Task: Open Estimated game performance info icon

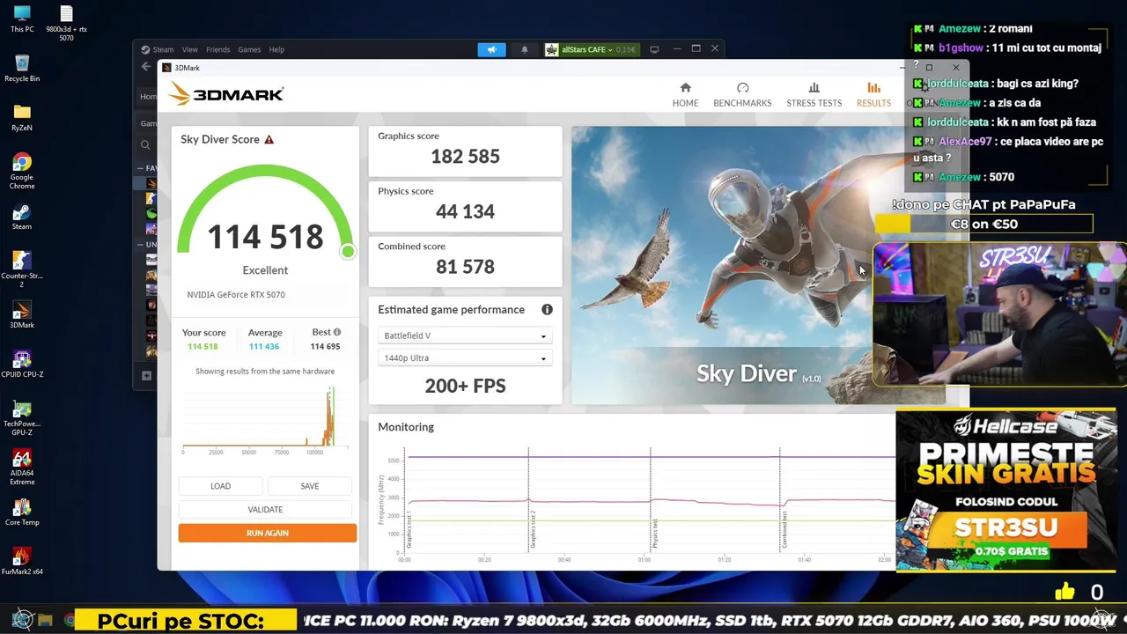Action: point(547,309)
